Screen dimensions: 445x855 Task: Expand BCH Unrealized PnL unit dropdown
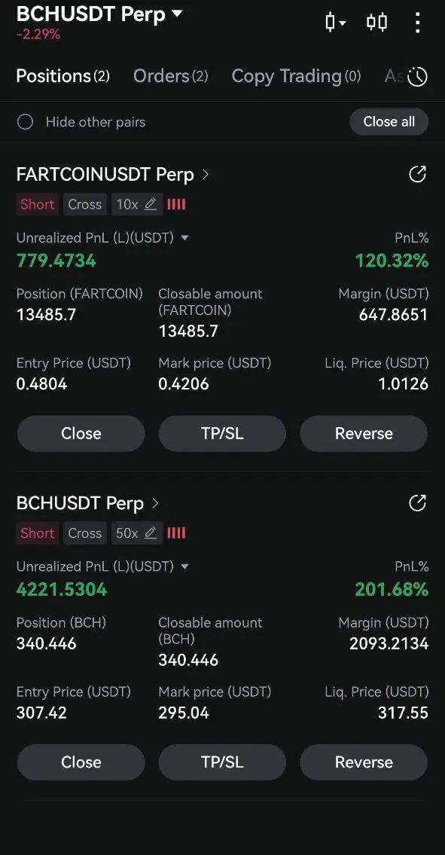click(184, 566)
